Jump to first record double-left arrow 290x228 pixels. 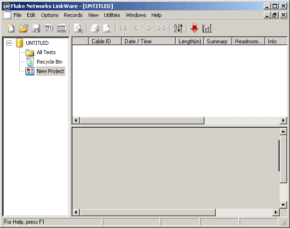tap(124, 28)
